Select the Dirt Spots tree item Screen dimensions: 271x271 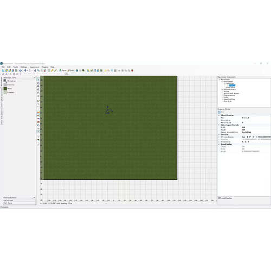point(230,87)
